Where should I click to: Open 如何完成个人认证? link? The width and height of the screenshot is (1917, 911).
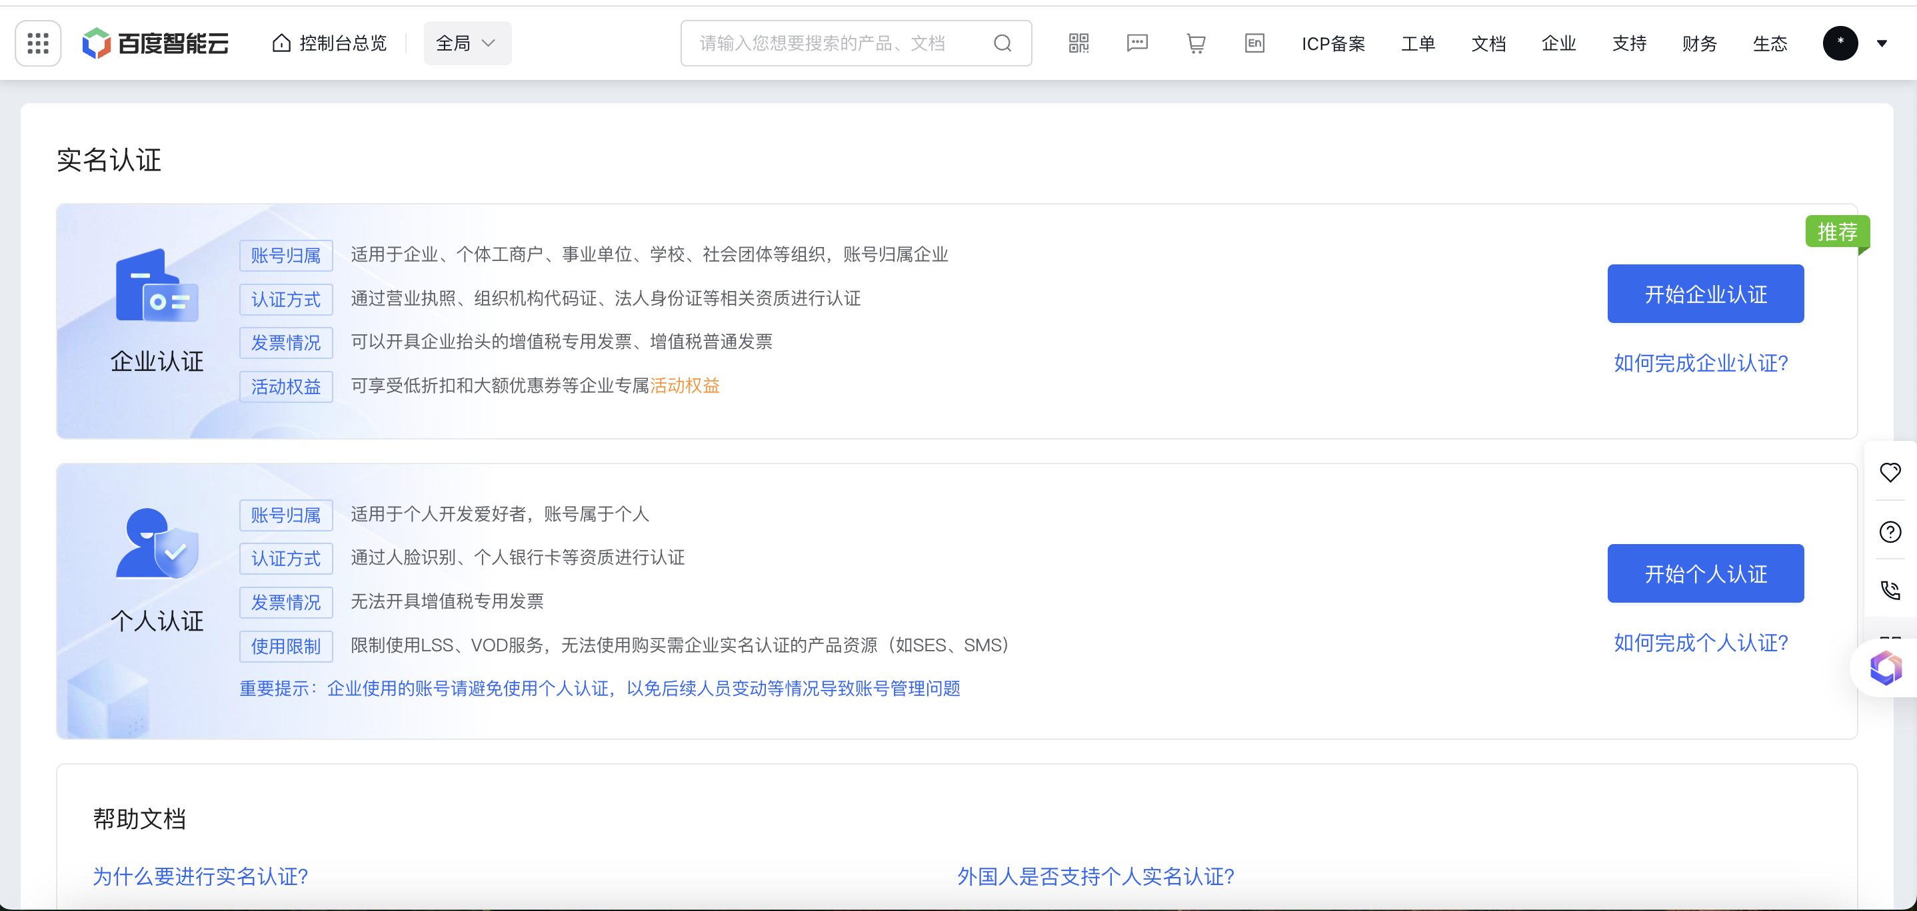point(1700,643)
